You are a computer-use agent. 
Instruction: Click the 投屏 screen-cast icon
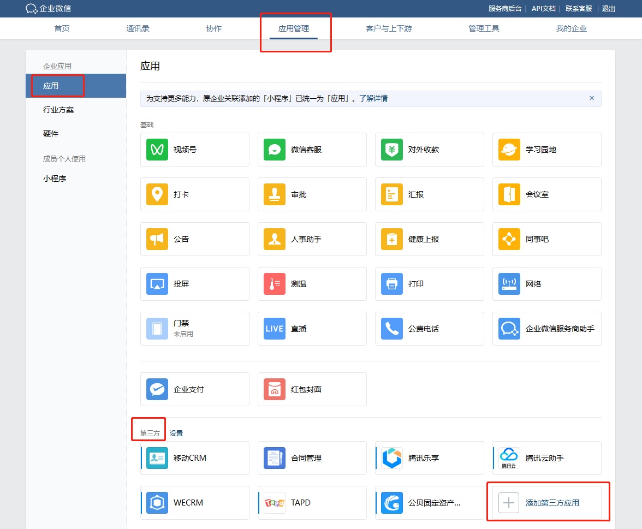(x=157, y=284)
